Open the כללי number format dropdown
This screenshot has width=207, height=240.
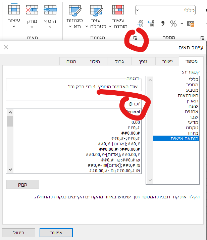point(138,10)
